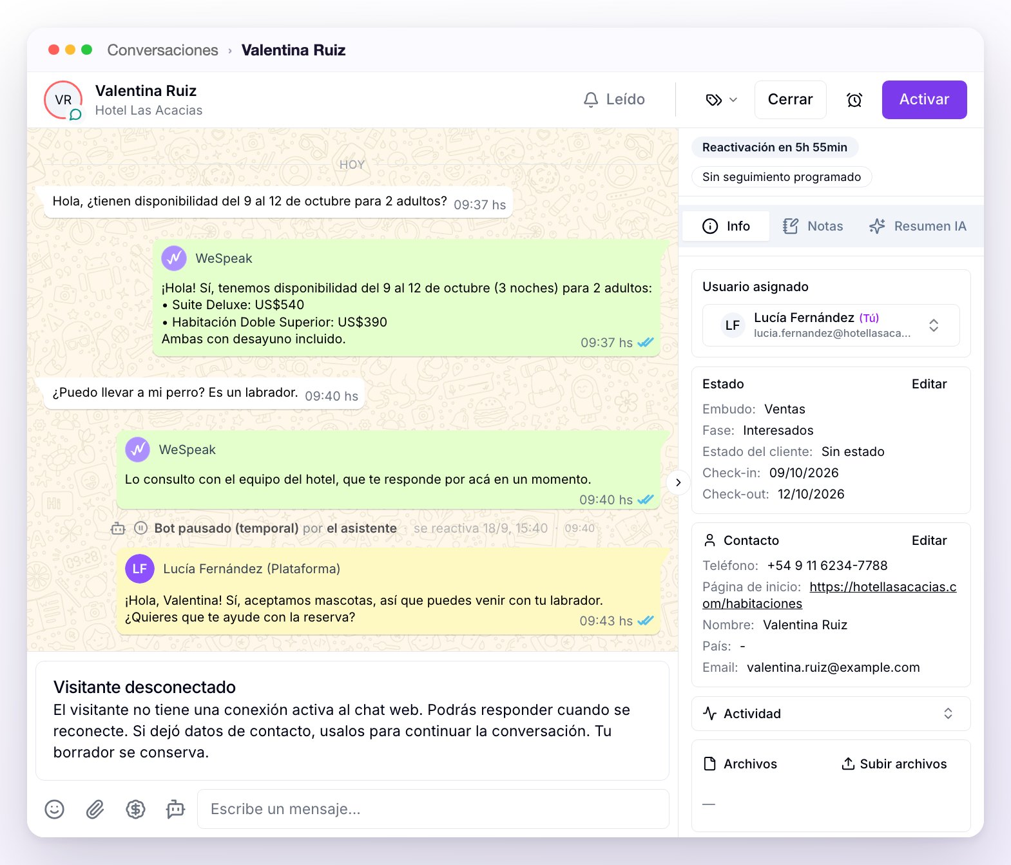Viewport: 1011px width, 865px height.
Task: Click Subir archivos
Action: 894,764
